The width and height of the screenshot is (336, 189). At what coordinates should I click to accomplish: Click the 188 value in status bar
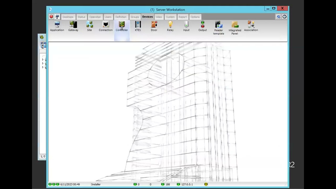[168, 184]
